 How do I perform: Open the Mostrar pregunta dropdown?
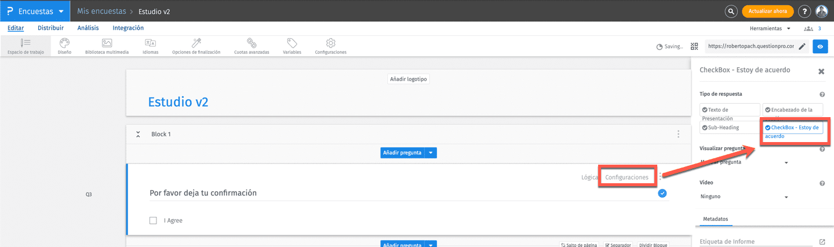[745, 162]
